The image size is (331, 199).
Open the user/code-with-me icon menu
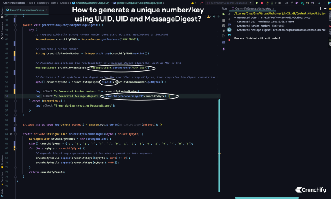[193, 3]
